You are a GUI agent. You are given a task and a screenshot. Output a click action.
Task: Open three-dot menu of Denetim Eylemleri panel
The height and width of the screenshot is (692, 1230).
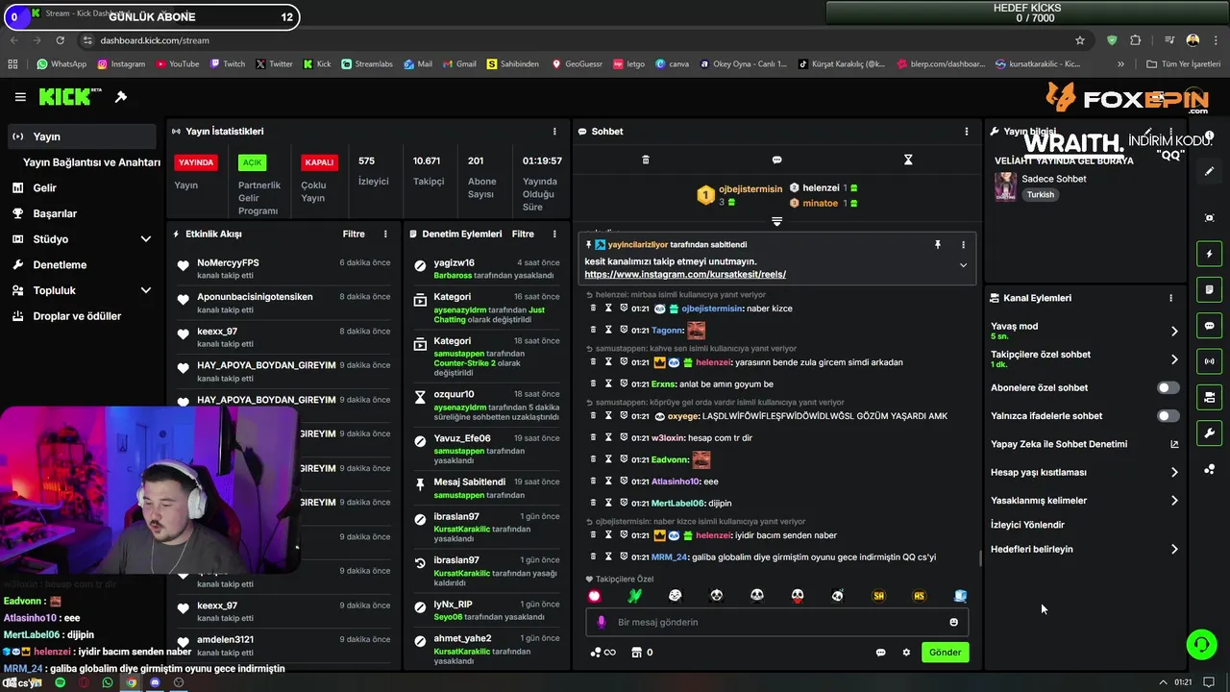(554, 234)
